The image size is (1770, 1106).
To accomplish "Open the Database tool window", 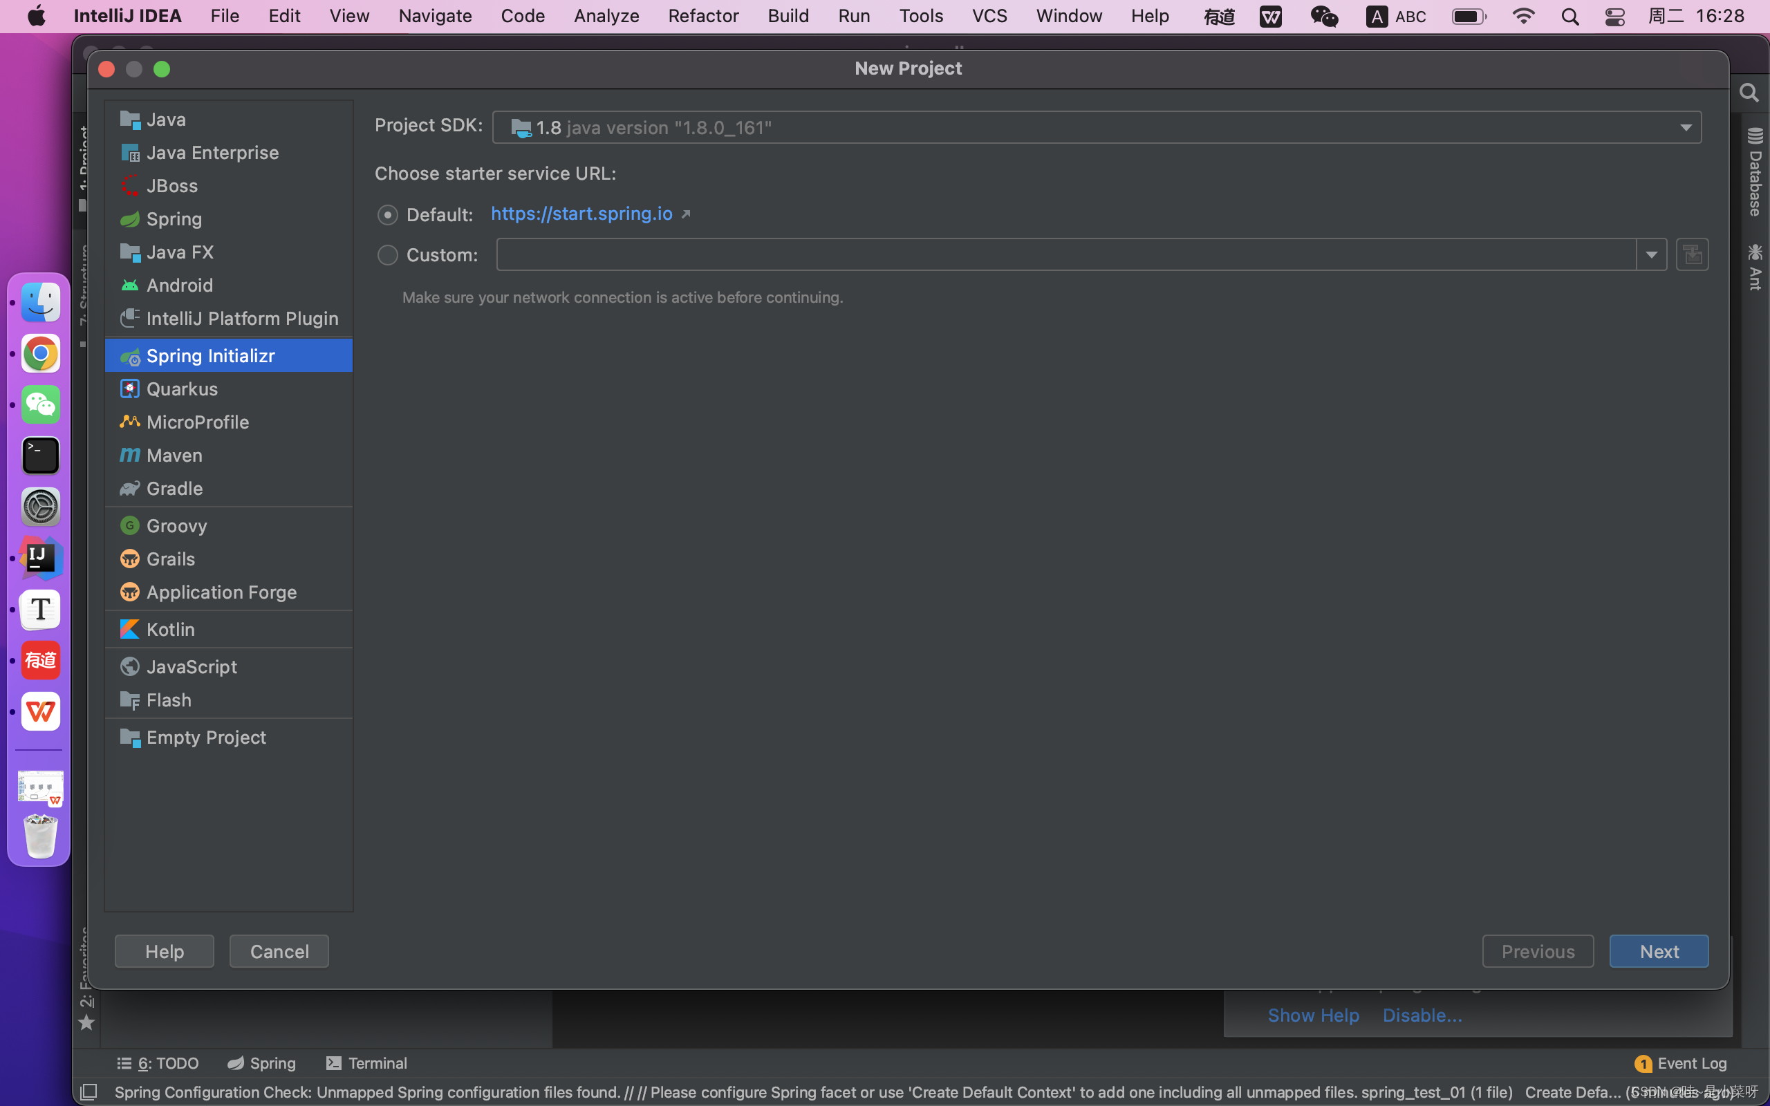I will [1755, 173].
